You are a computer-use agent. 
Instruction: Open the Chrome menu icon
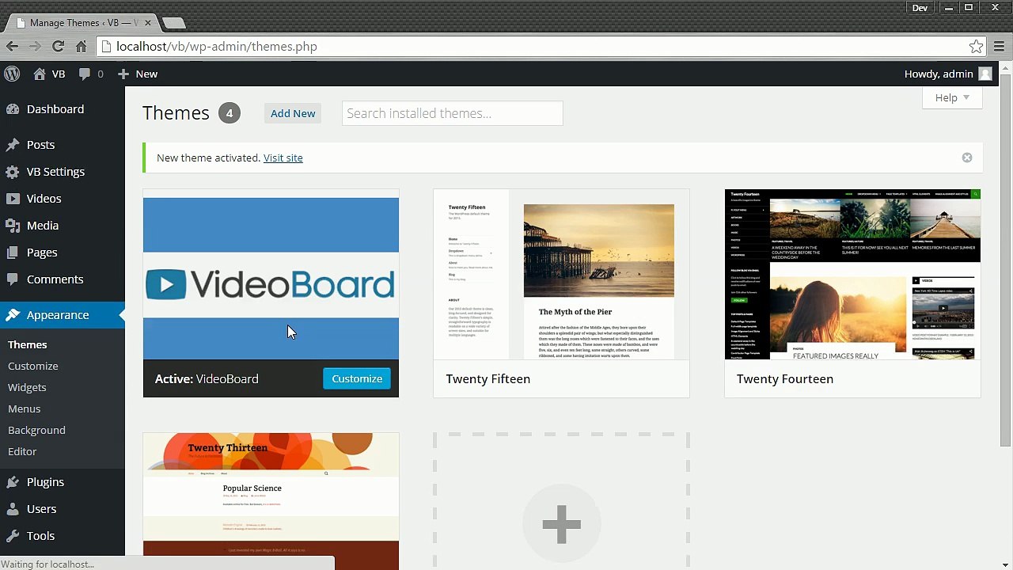pyautogui.click(x=1000, y=47)
